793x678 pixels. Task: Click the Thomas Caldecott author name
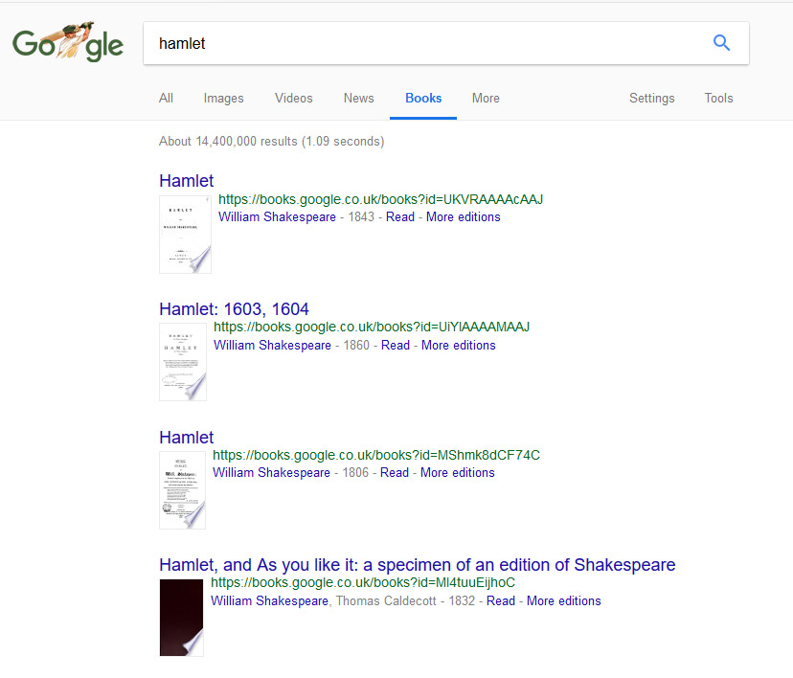tap(386, 601)
